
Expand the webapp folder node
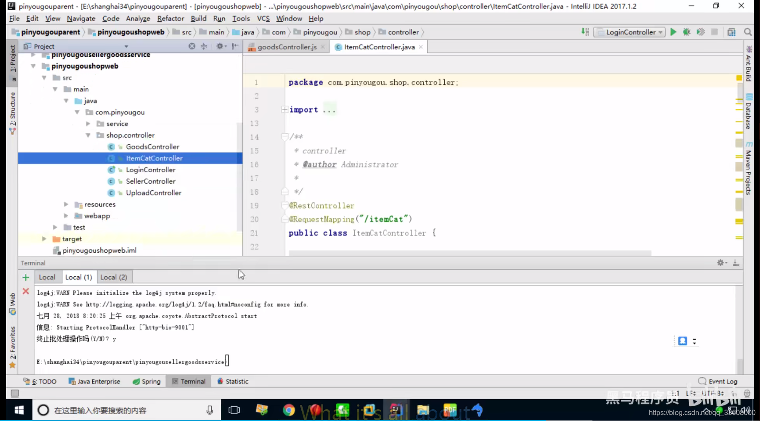pyautogui.click(x=66, y=216)
